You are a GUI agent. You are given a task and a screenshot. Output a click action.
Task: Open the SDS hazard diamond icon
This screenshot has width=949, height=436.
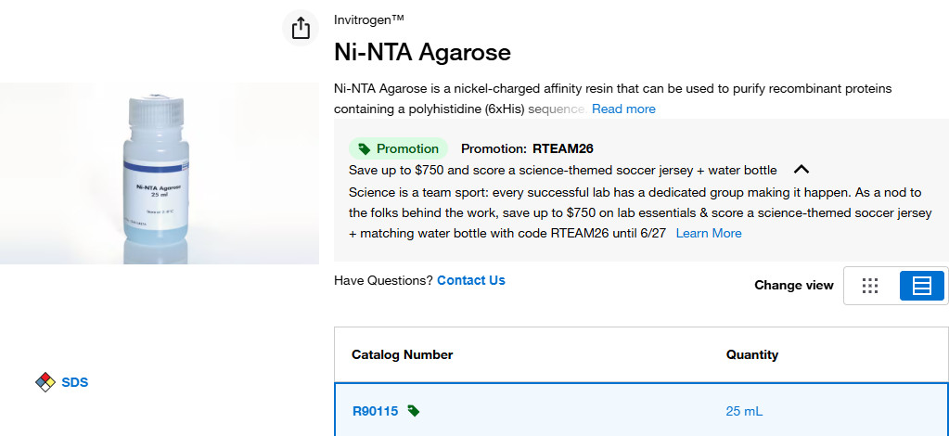tap(45, 382)
